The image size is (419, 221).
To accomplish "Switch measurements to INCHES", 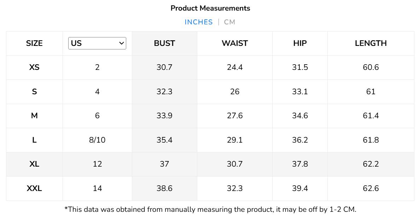I will point(198,22).
